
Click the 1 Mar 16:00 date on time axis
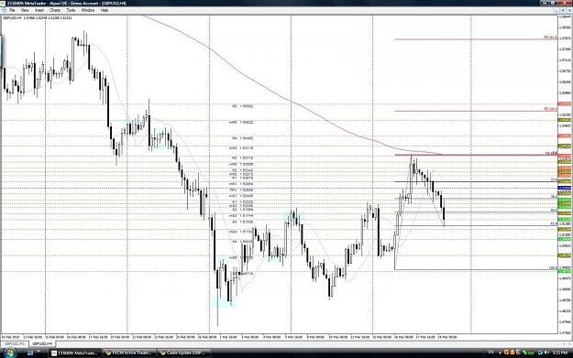coord(228,337)
